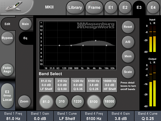Switch to the Frame tab
Viewport: 161px width, 121px height.
pos(94,7)
